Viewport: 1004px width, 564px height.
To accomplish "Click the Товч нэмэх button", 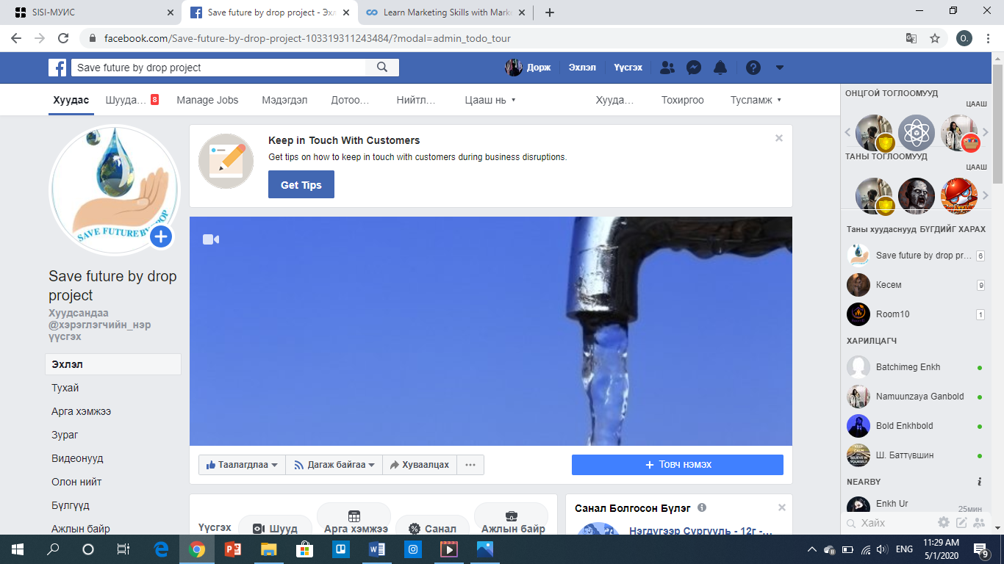I will 677,465.
